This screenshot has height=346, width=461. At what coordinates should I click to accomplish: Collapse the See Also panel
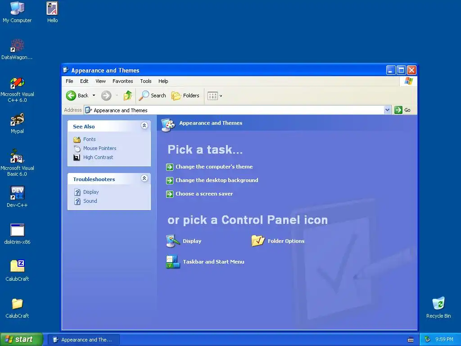point(144,126)
